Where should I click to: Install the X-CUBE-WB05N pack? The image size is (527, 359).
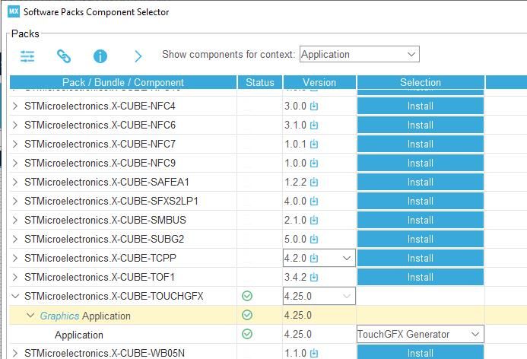click(421, 353)
